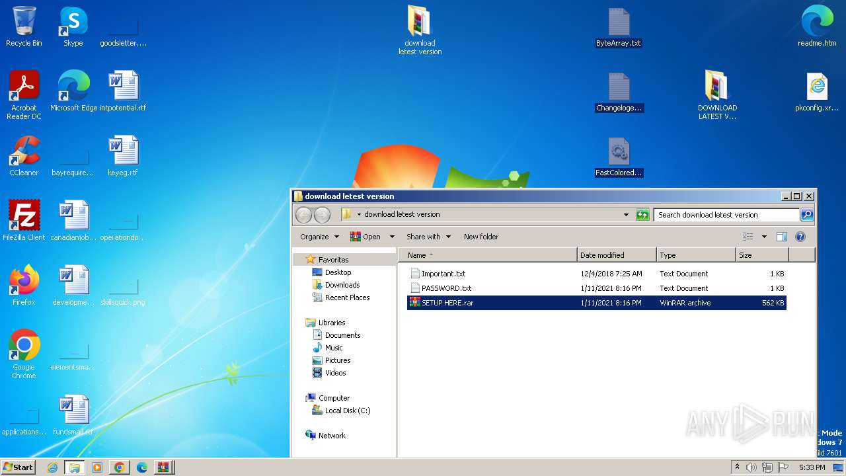846x476 pixels.
Task: Open the Pictures library
Action: pos(337,360)
